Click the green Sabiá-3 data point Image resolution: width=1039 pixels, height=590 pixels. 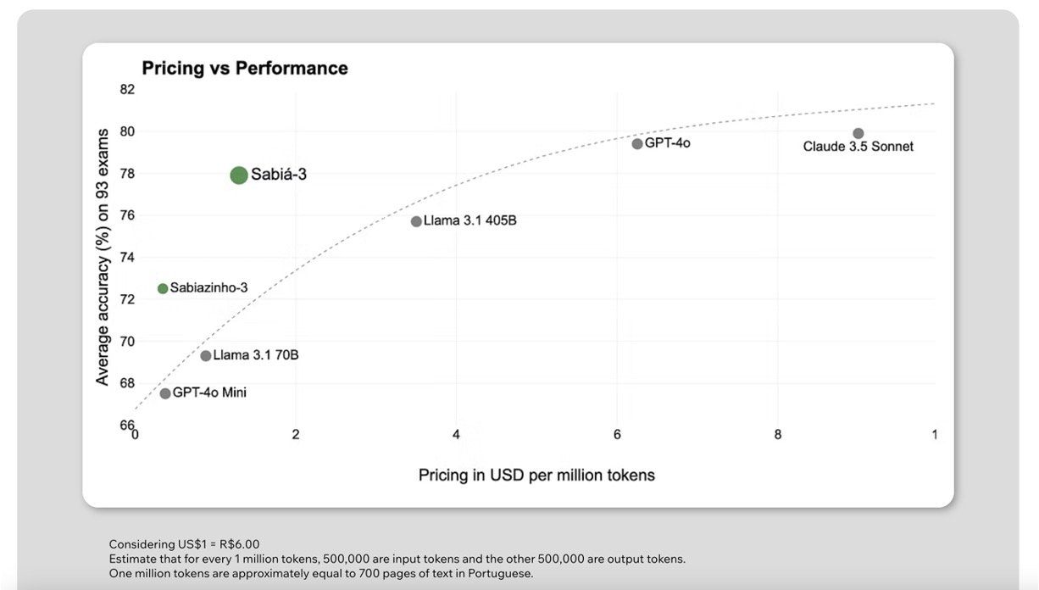click(x=238, y=175)
